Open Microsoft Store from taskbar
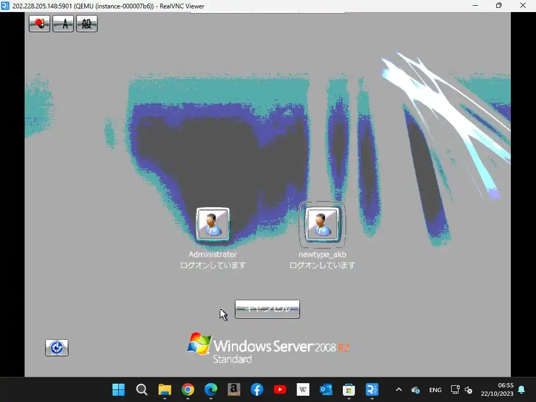 pos(349,389)
